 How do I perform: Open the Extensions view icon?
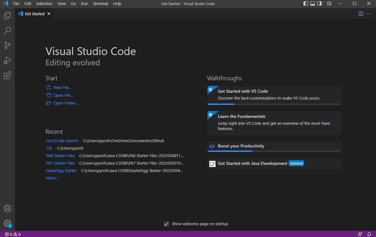(7, 75)
